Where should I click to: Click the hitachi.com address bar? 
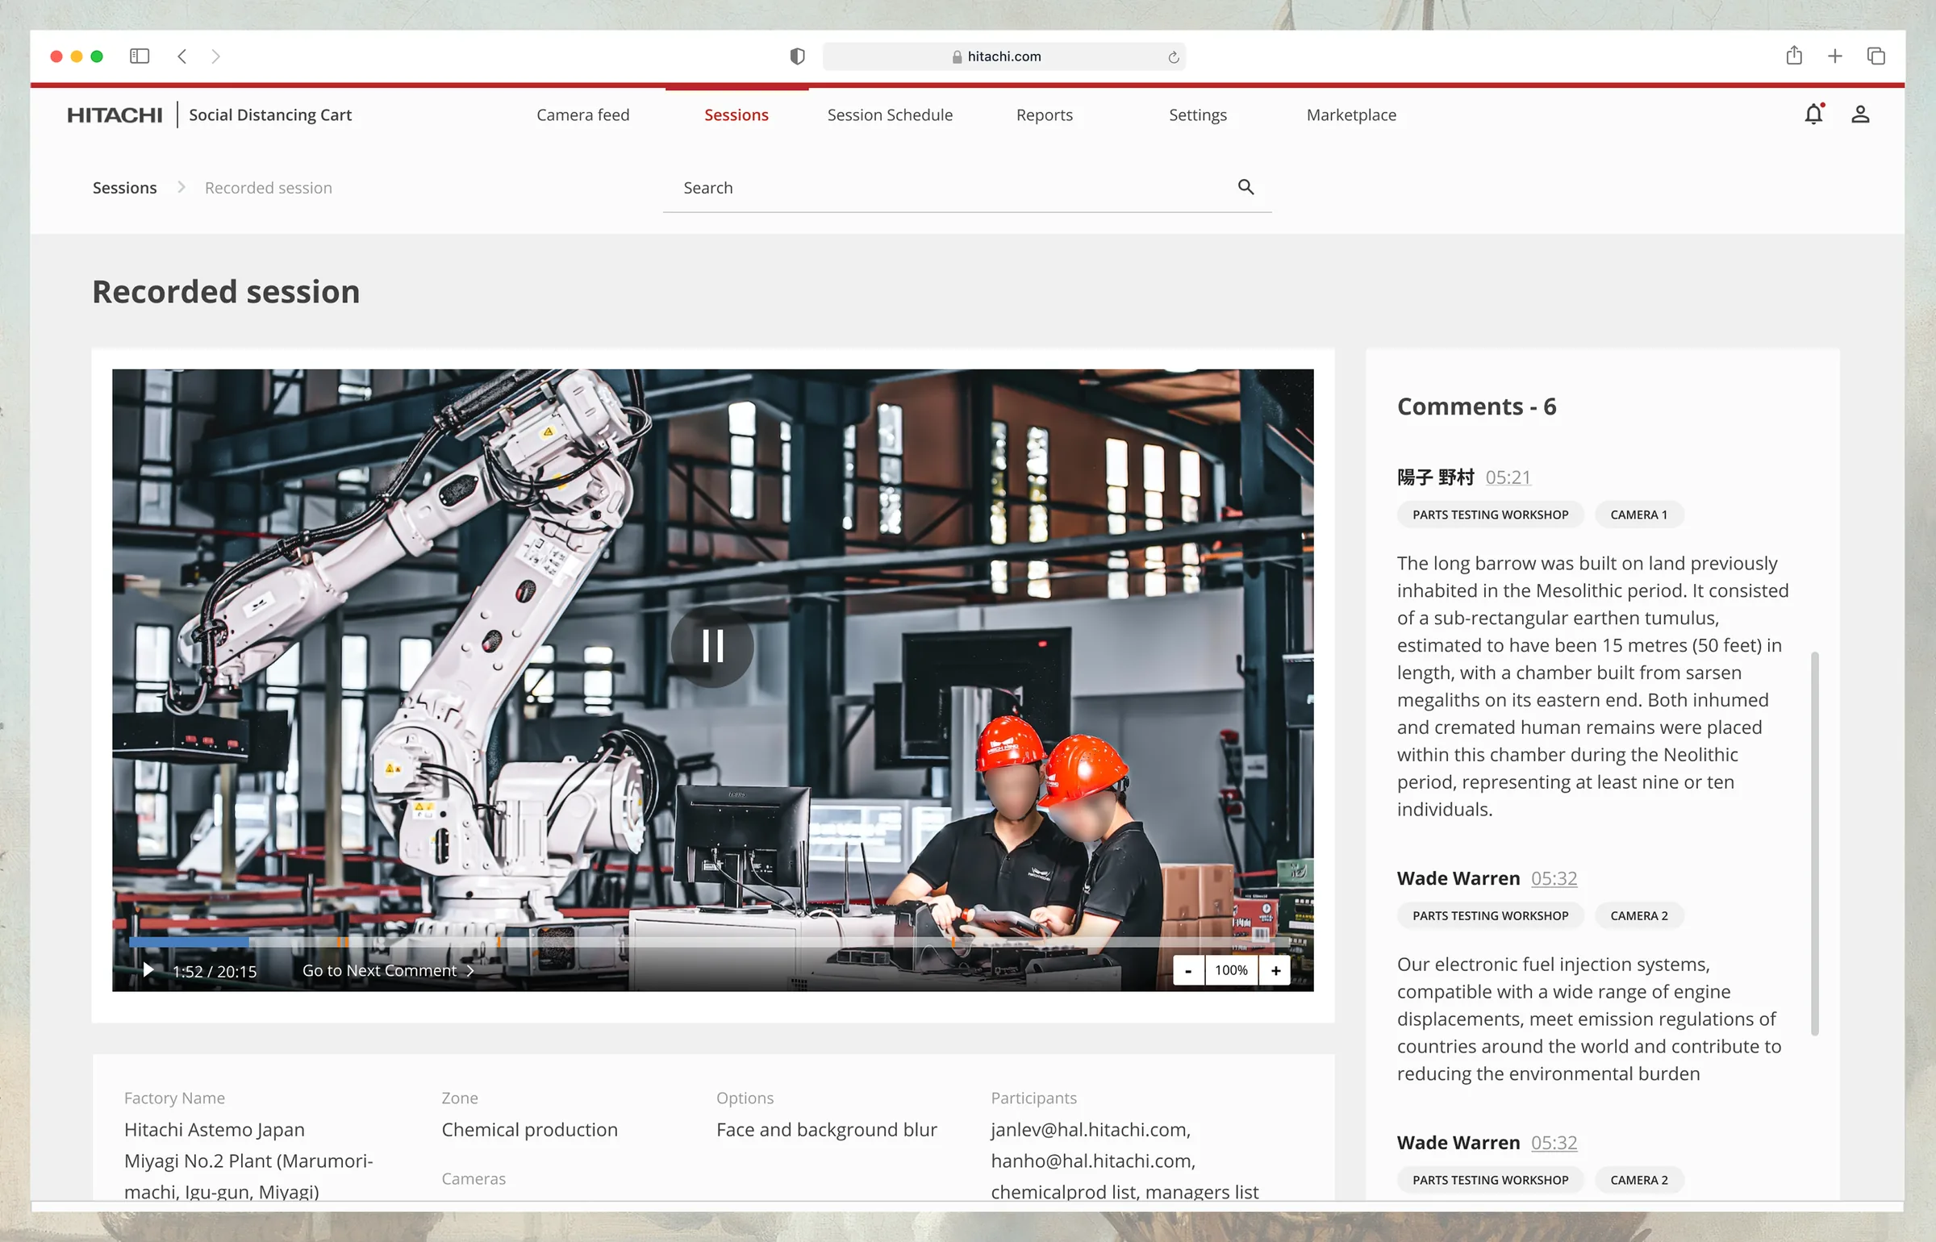click(1003, 56)
